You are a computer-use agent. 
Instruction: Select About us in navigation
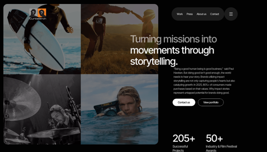[202, 14]
